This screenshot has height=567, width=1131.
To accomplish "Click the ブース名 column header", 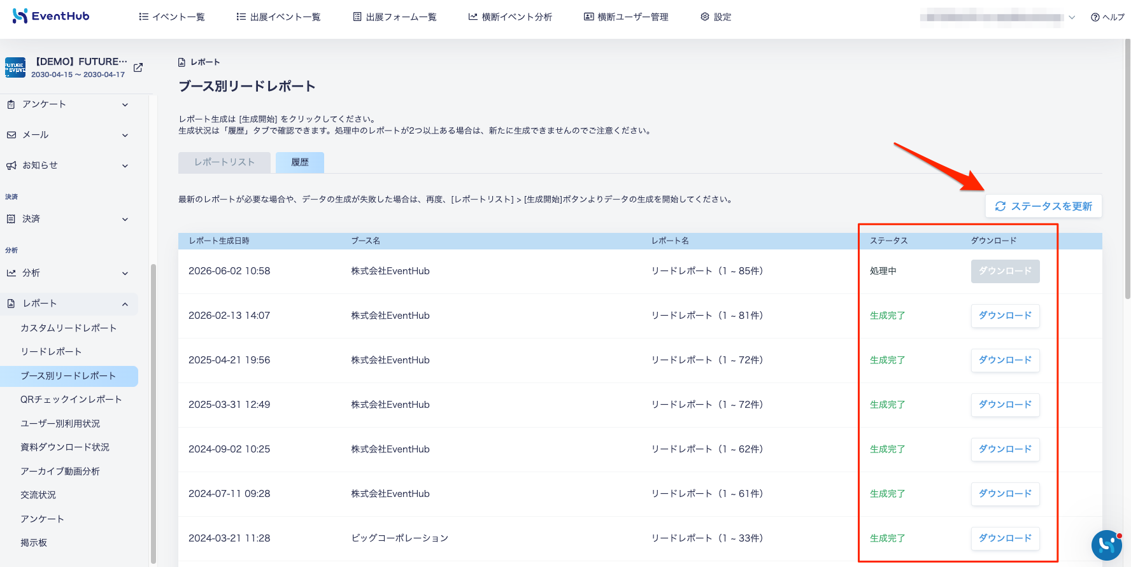I will point(366,241).
